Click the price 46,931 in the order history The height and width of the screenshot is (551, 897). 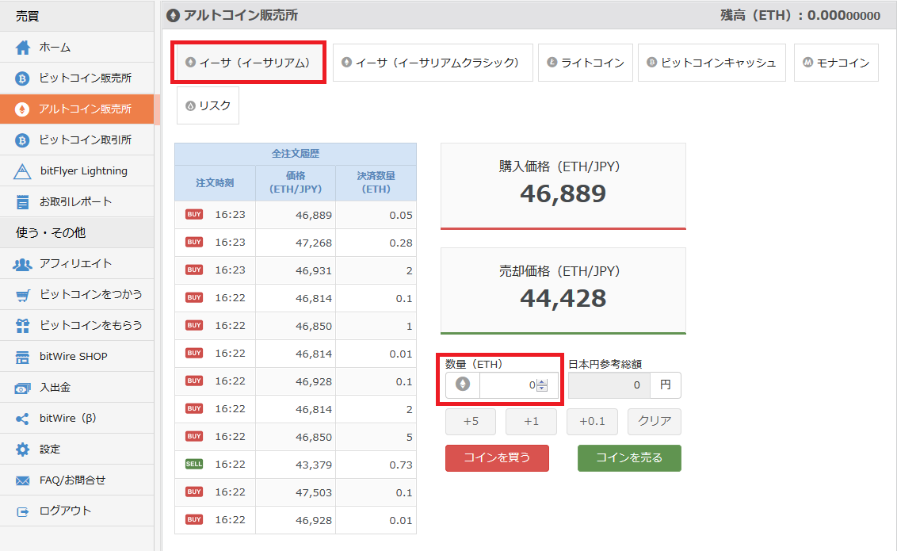click(314, 270)
